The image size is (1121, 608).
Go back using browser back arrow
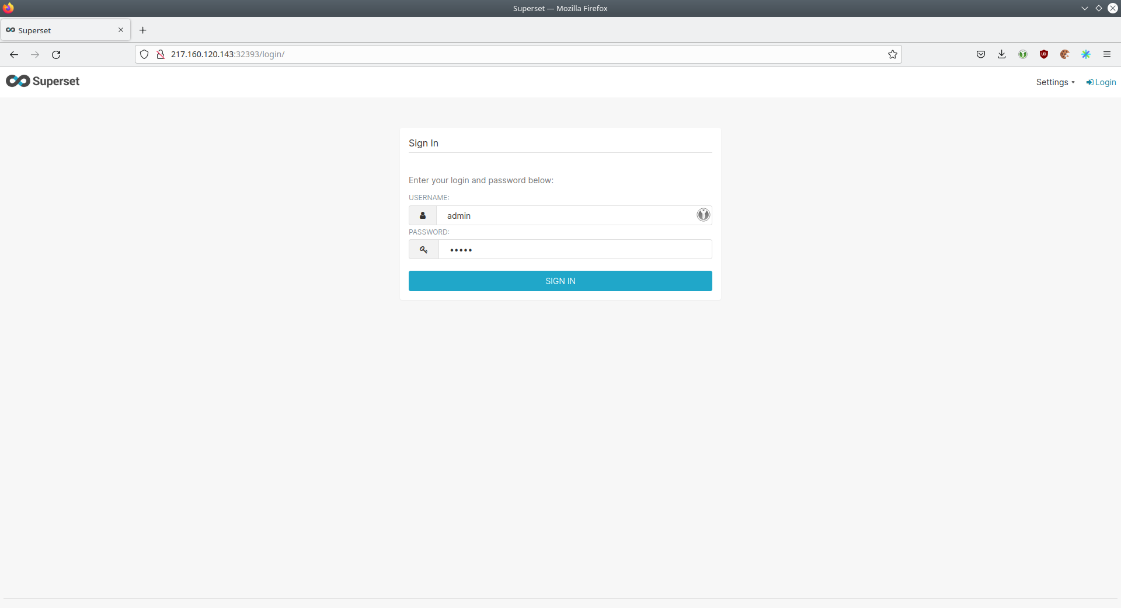14,55
